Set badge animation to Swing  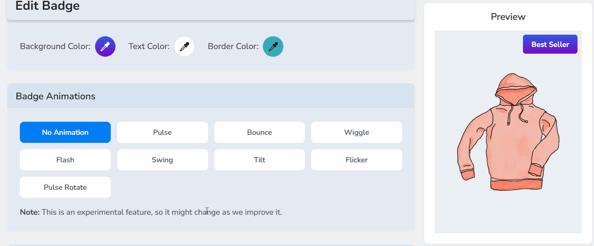coord(162,160)
